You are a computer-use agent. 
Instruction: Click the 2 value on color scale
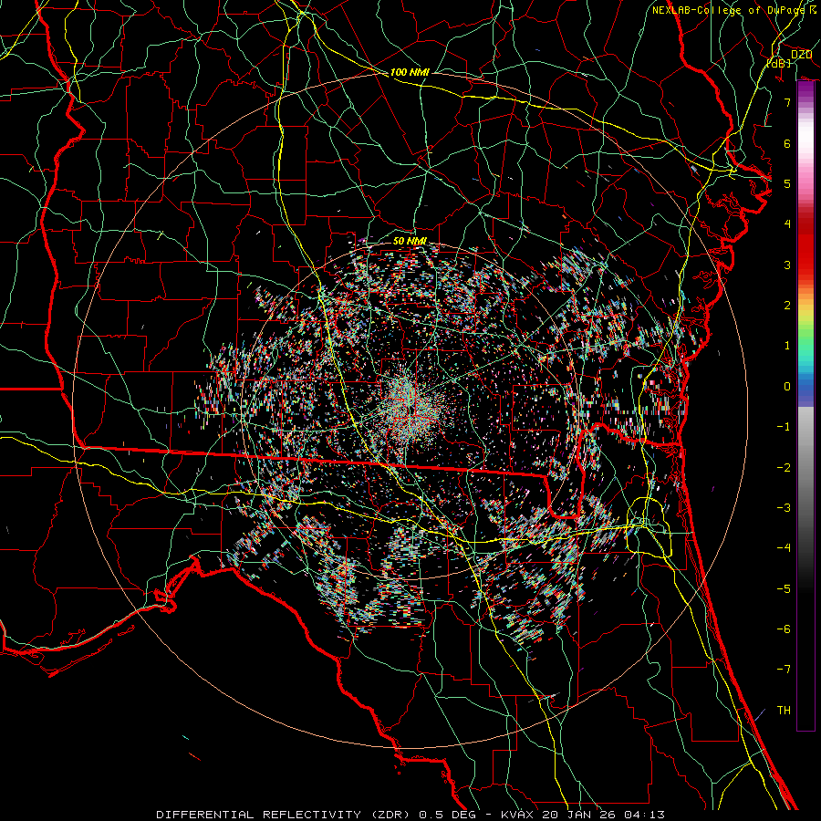pos(787,306)
